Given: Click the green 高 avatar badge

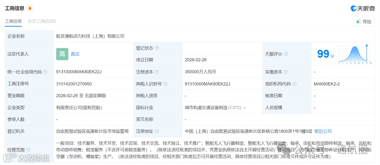Looking at the screenshot, I should point(62,54).
